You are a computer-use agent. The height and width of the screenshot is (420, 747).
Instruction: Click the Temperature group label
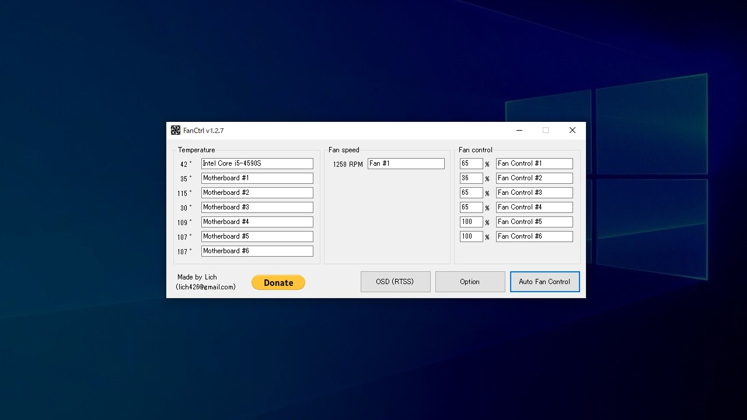[197, 150]
